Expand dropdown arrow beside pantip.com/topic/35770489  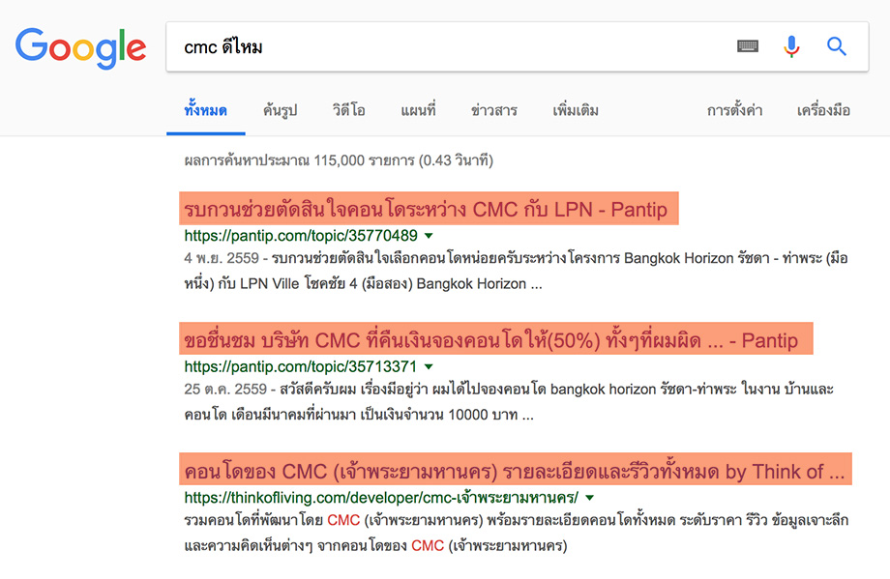click(430, 235)
